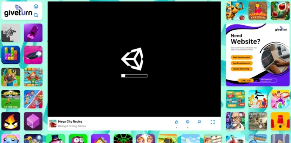Open Racing & Driving Games category link

click(x=72, y=126)
